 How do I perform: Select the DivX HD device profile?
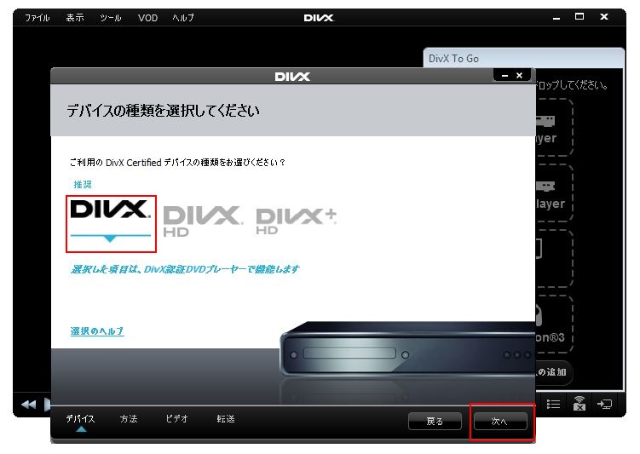[x=203, y=221]
